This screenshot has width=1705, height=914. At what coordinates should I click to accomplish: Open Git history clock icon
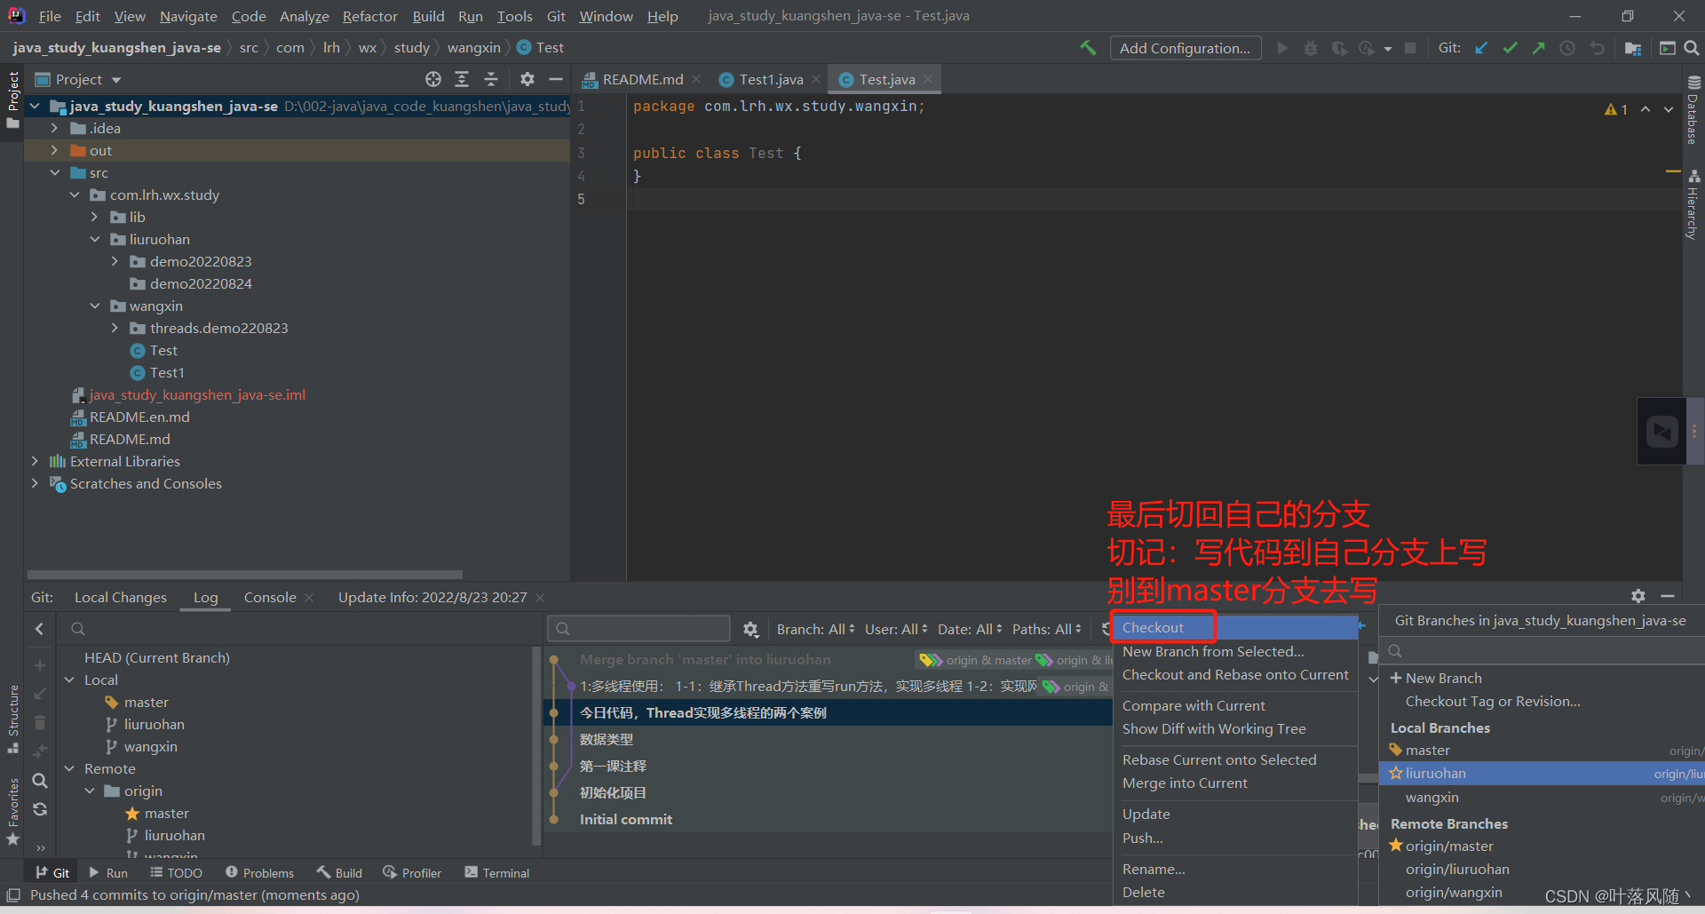coord(1567,48)
